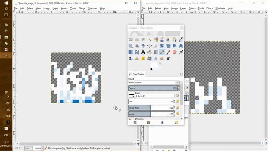Select the Pencil tool
Viewport: 268px width, 151px height.
click(162, 52)
